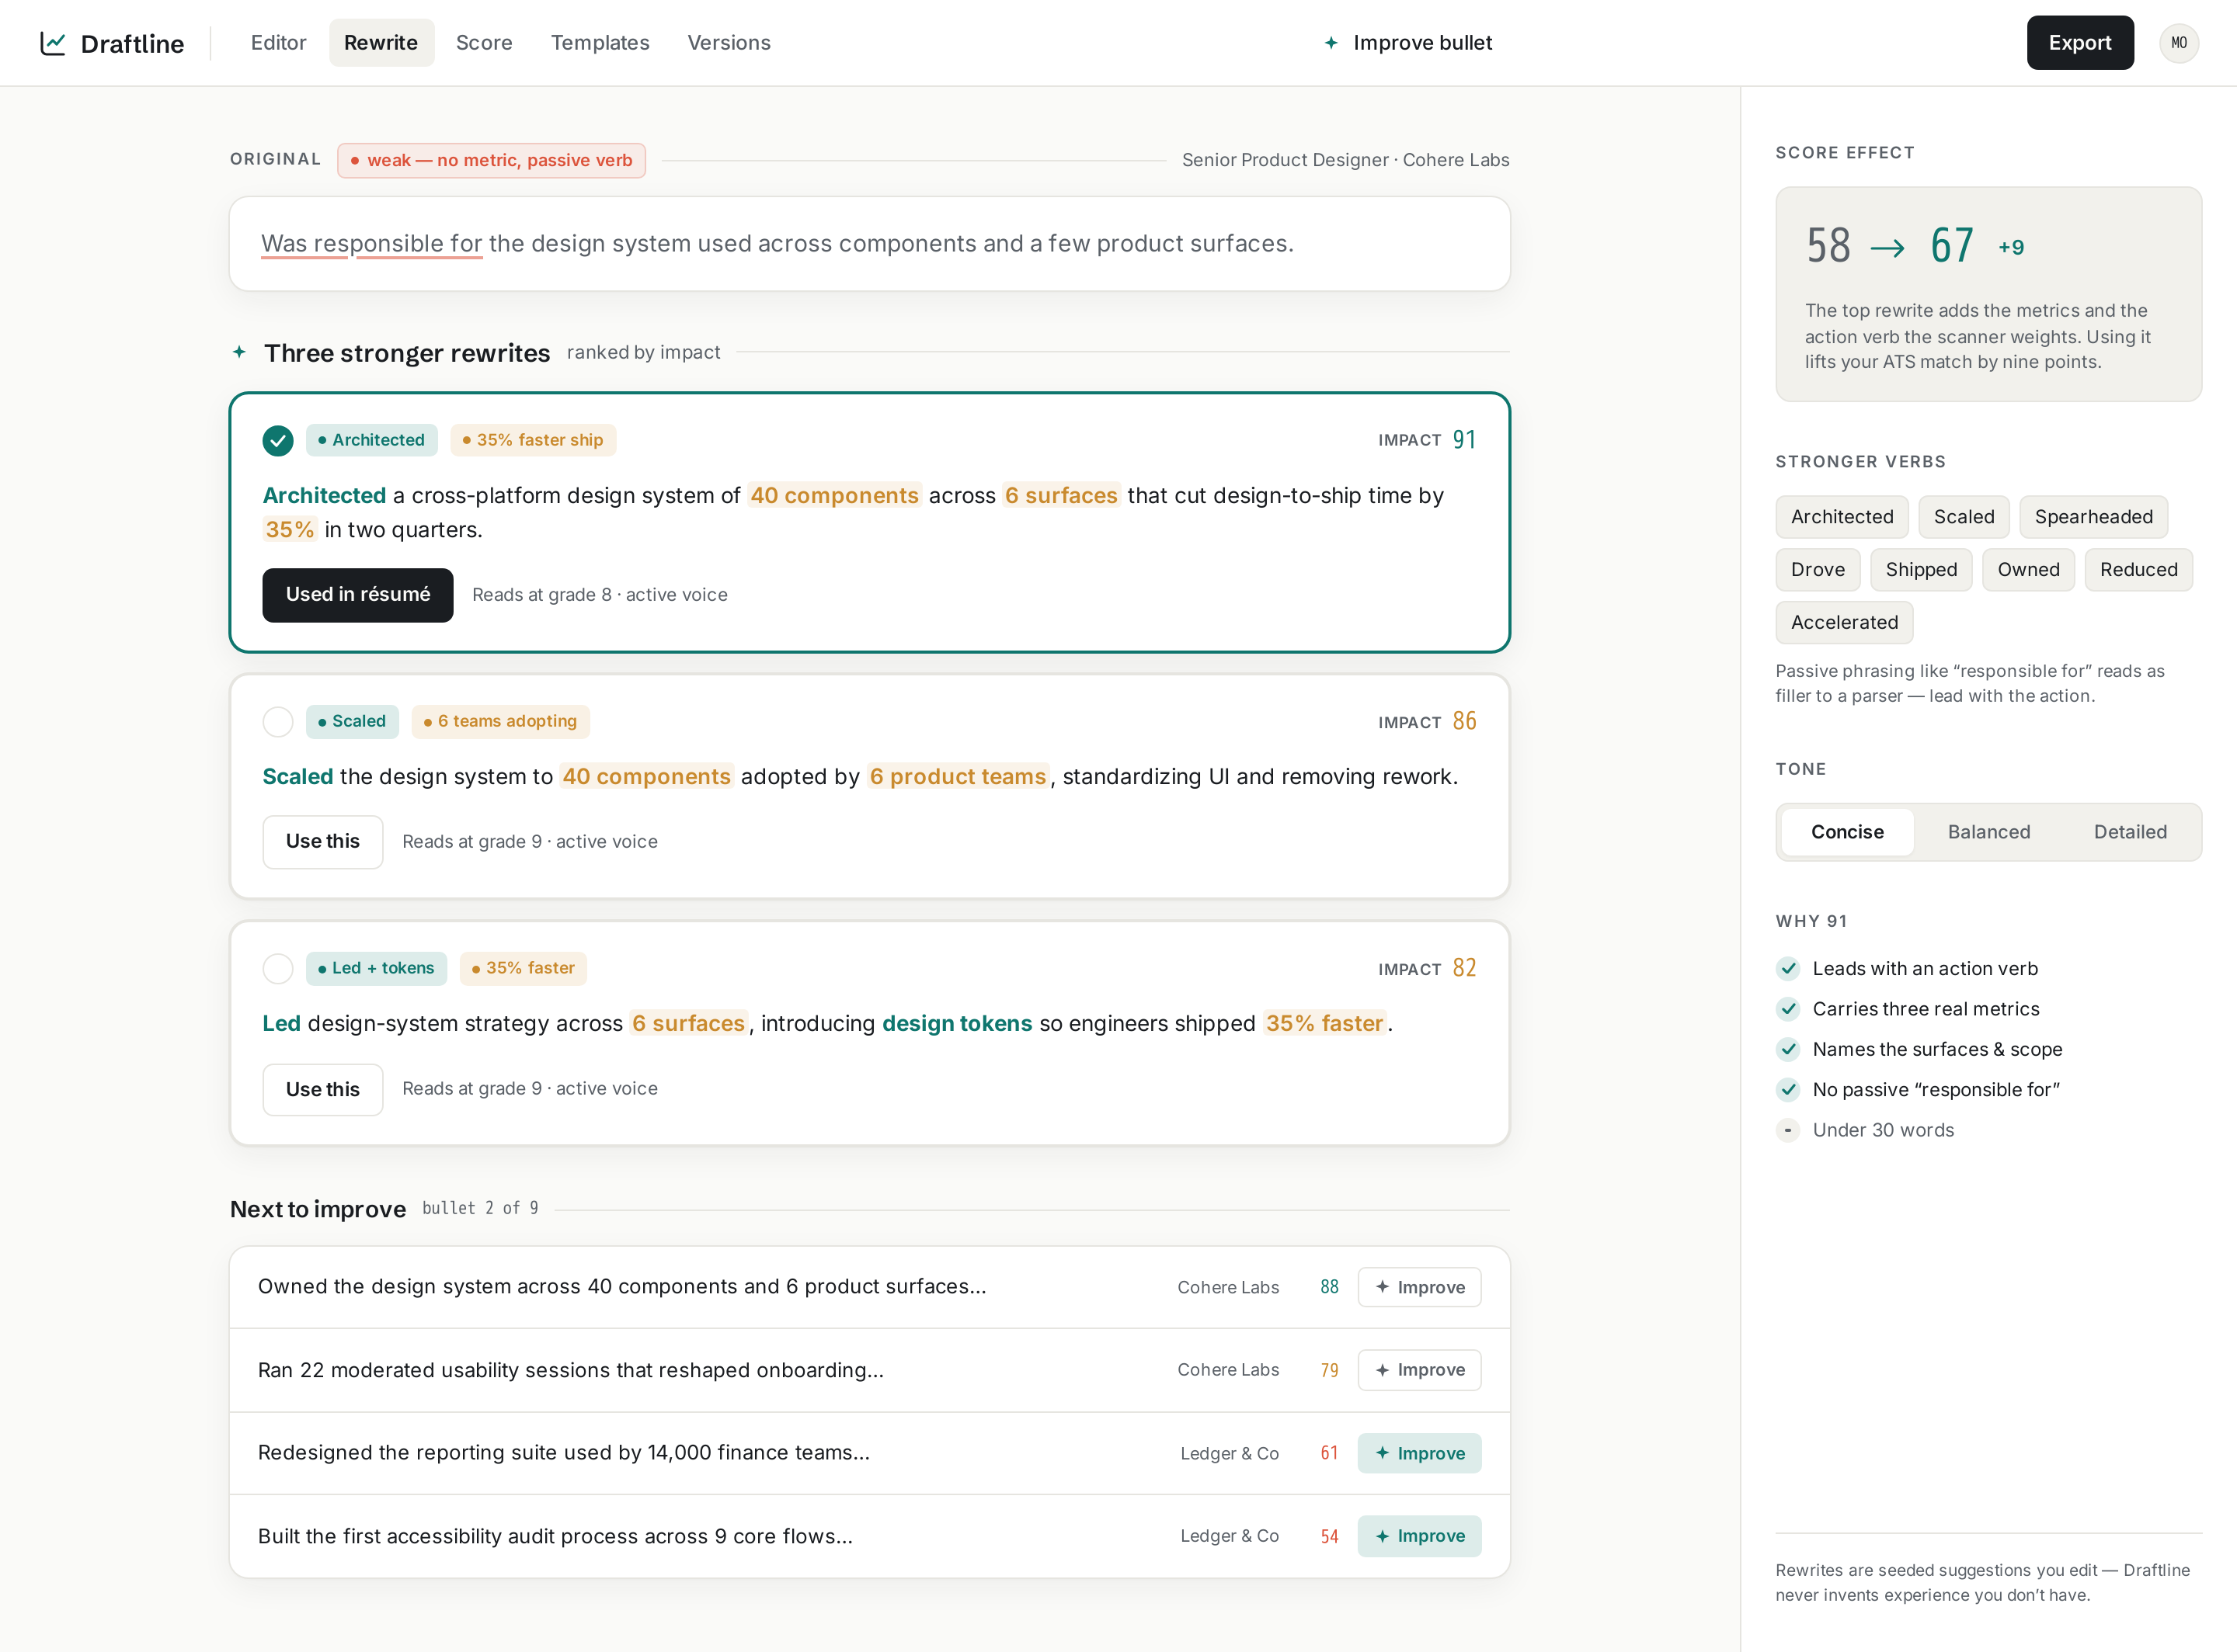Click the highlighted 40 components in the Architected rewrite
Image resolution: width=2237 pixels, height=1652 pixels.
click(x=834, y=496)
